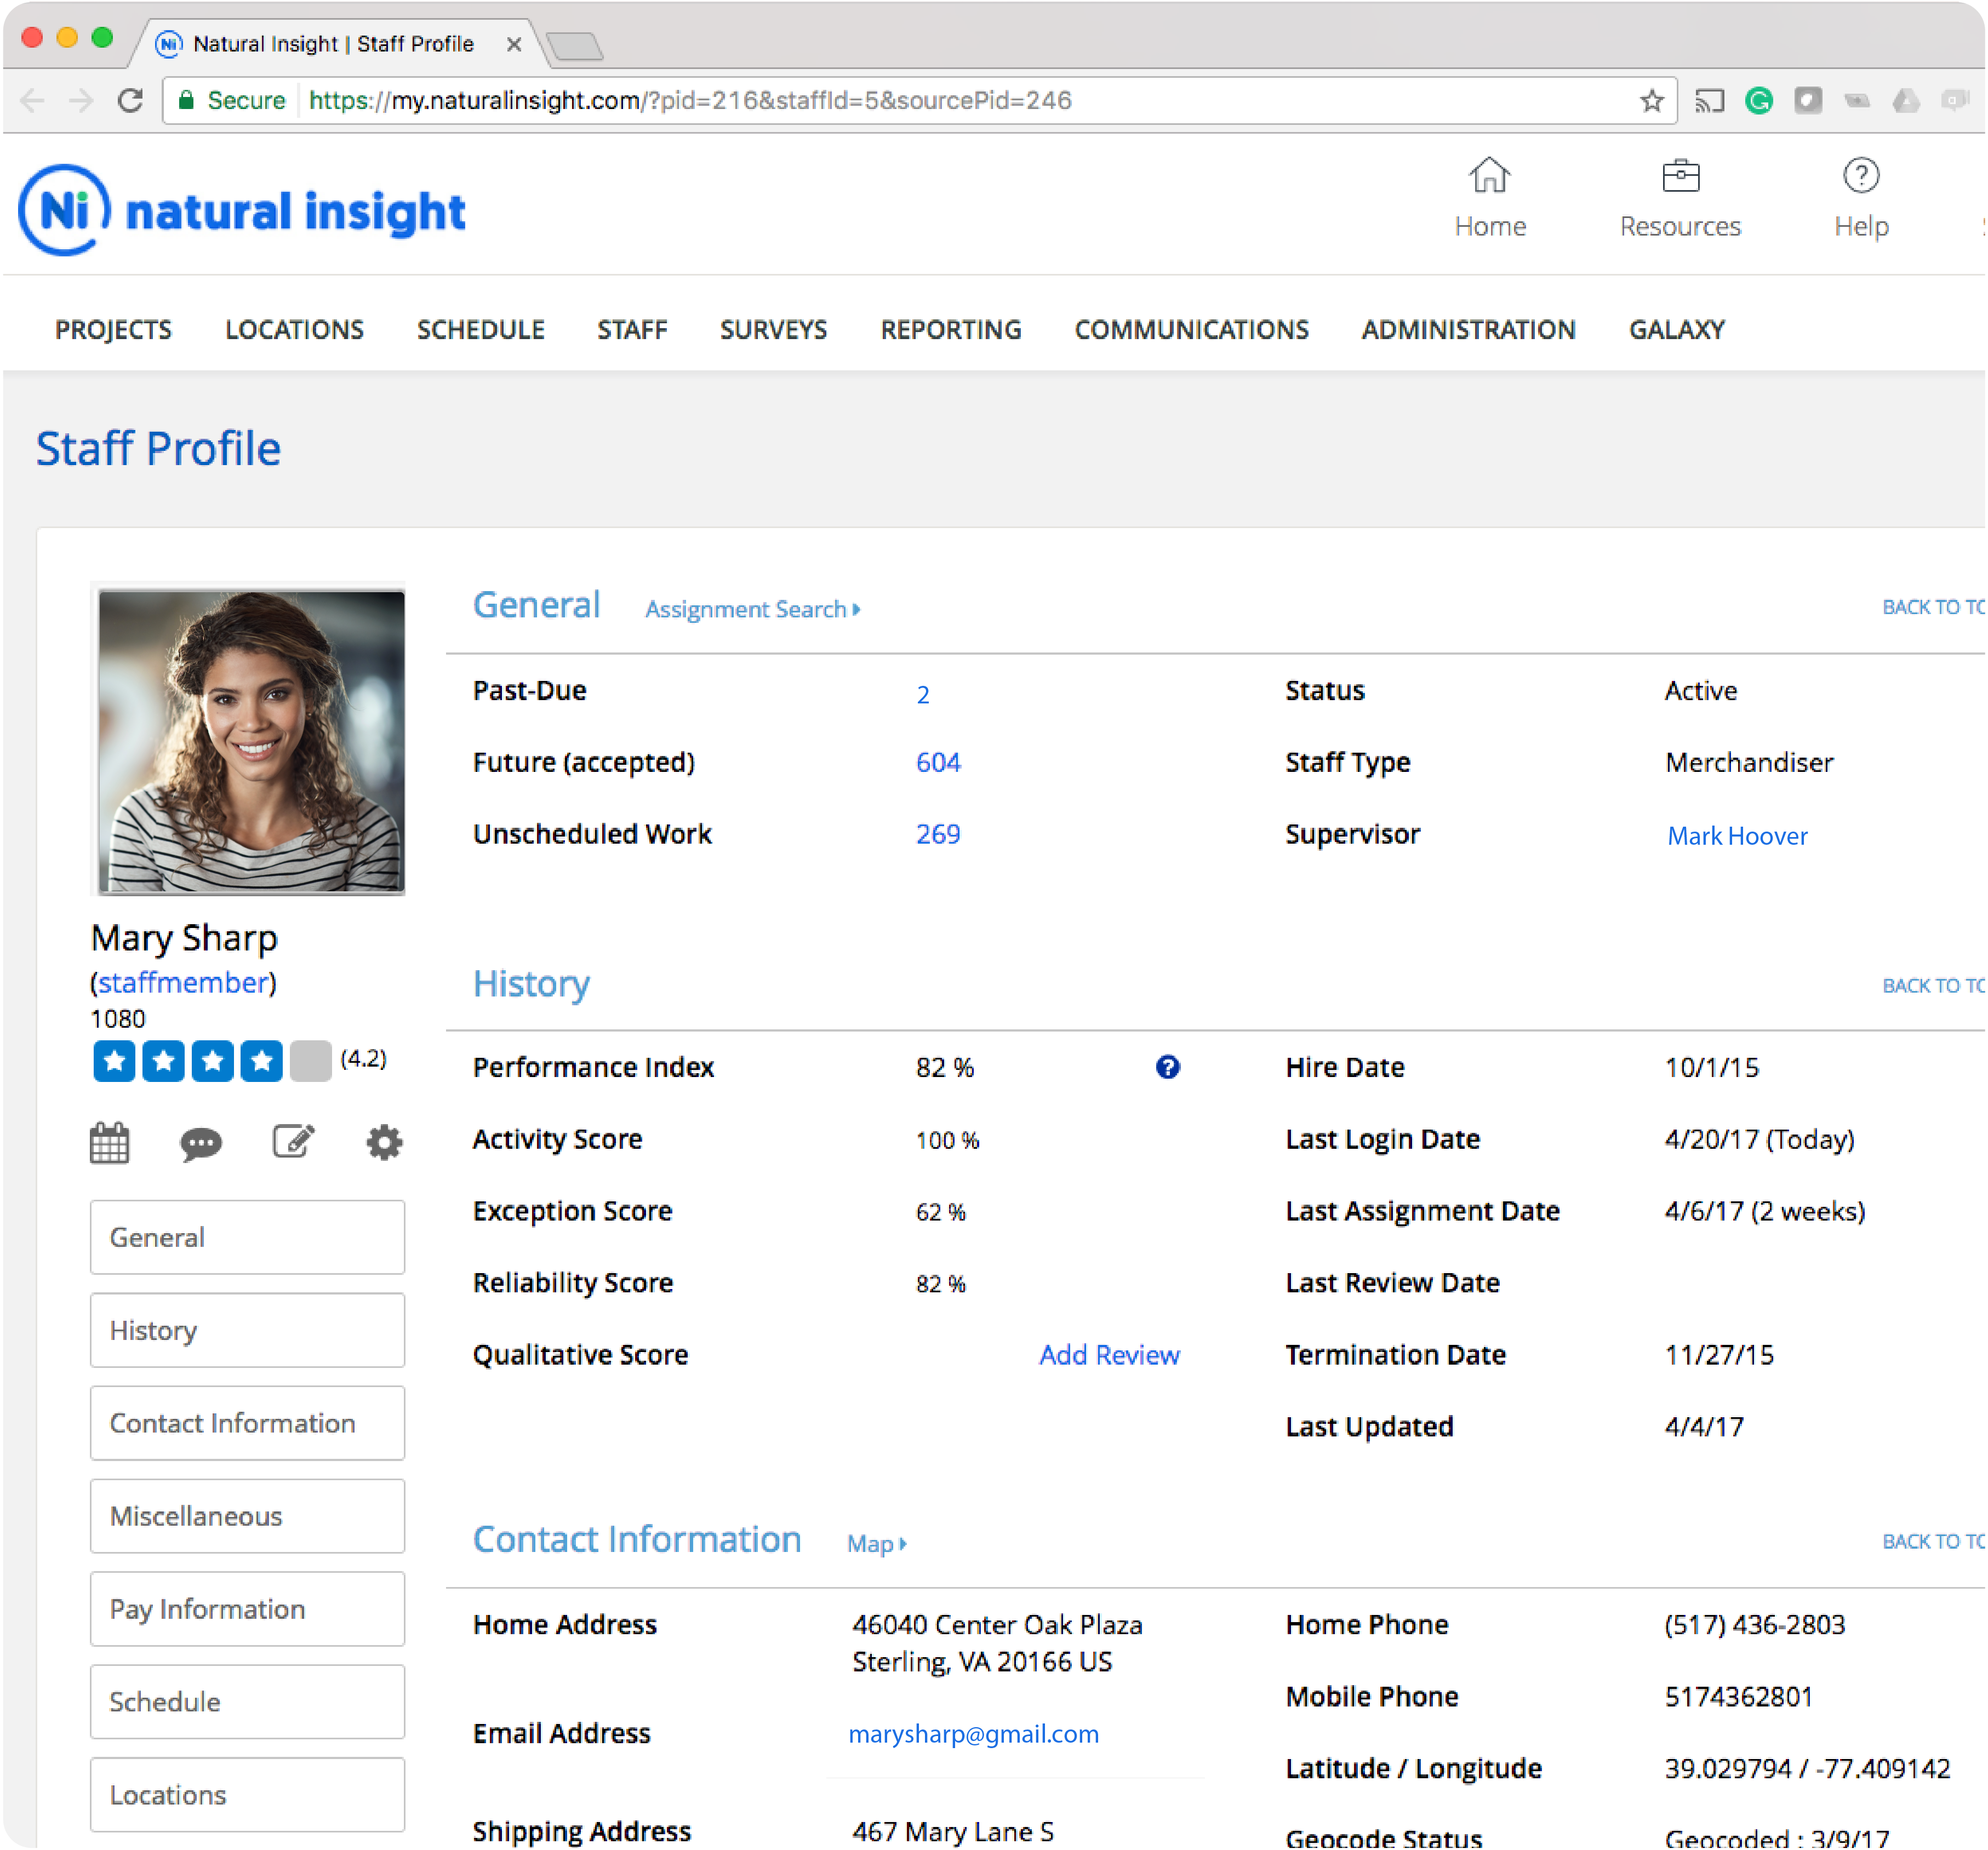
Task: Click the Performance Index help question icon
Action: 1167,1067
